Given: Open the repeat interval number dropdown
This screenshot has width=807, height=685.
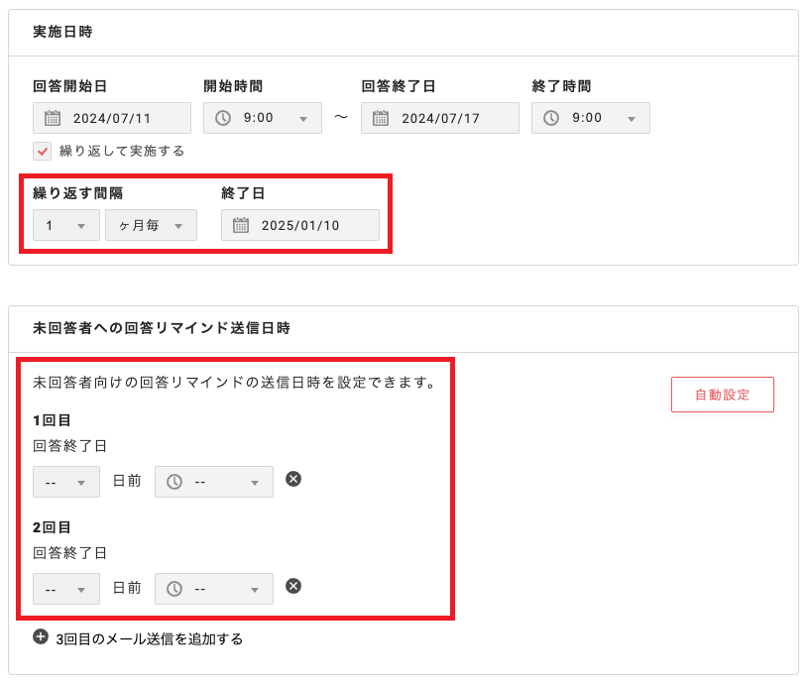Looking at the screenshot, I should [65, 224].
